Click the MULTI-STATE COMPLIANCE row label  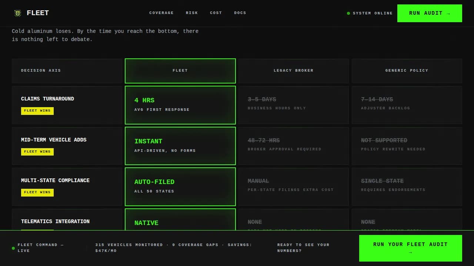(55, 180)
